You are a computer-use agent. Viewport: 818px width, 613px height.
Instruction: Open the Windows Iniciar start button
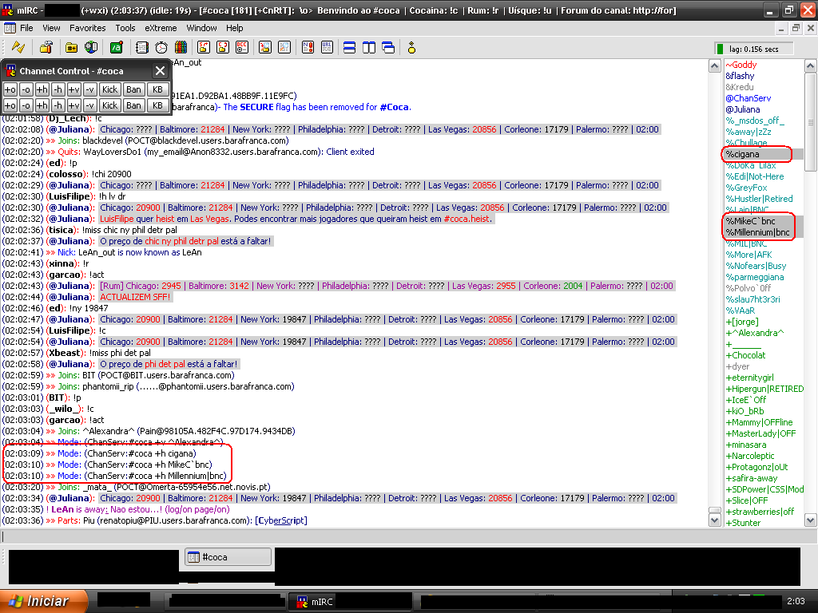[x=38, y=601]
